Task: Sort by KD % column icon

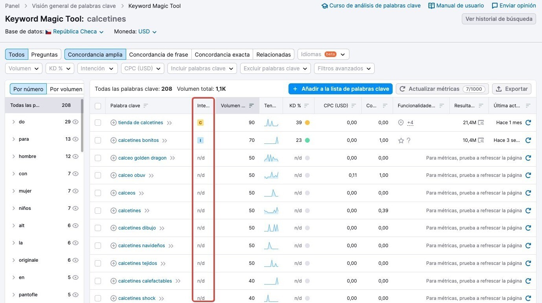Action: [307, 106]
